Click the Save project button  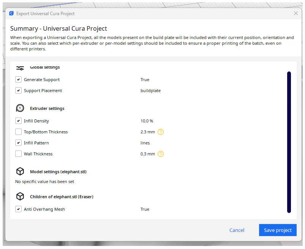click(x=277, y=230)
